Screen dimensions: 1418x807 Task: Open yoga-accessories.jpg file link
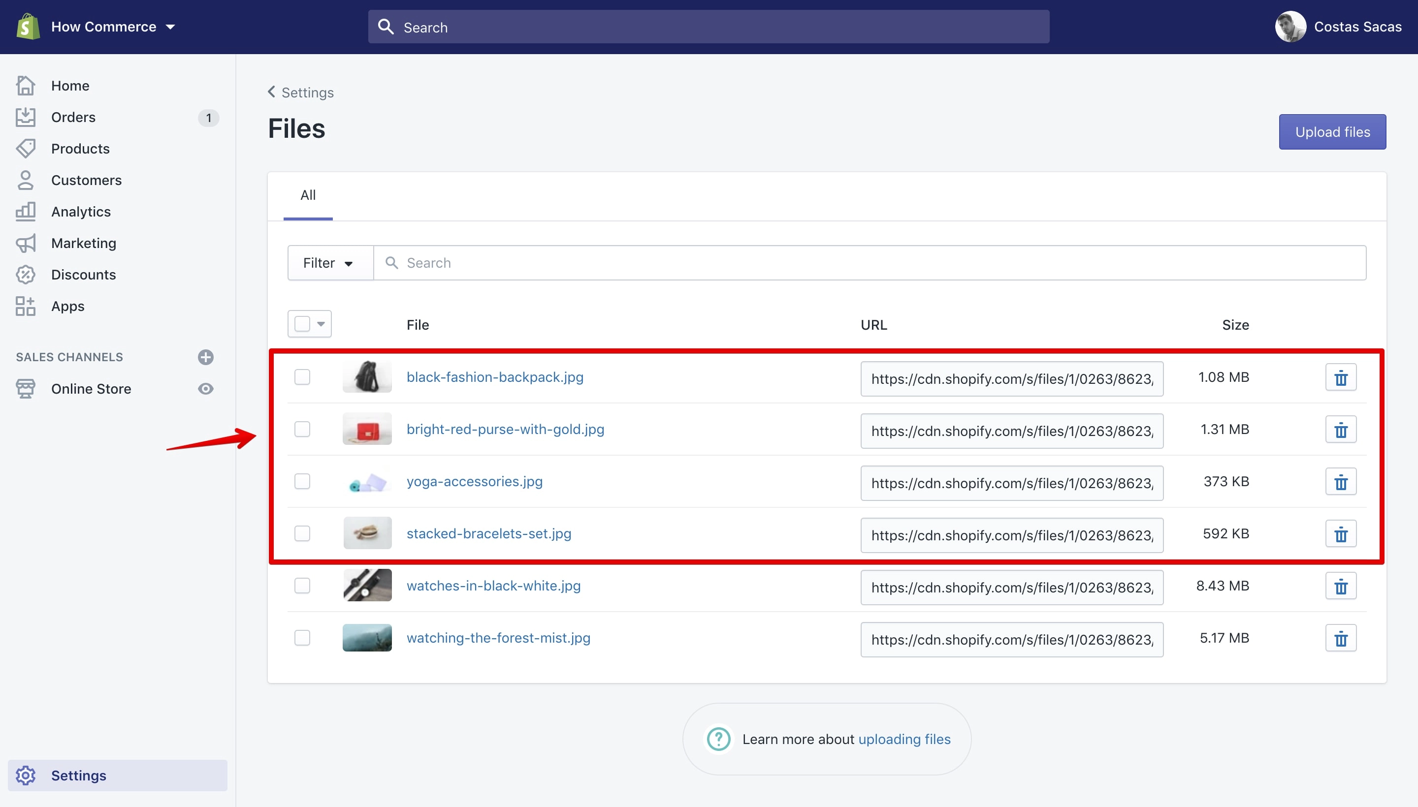click(475, 481)
